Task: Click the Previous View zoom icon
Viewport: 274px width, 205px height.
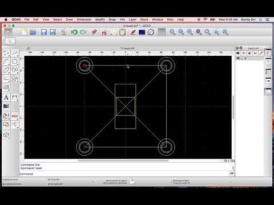Action: (208, 32)
